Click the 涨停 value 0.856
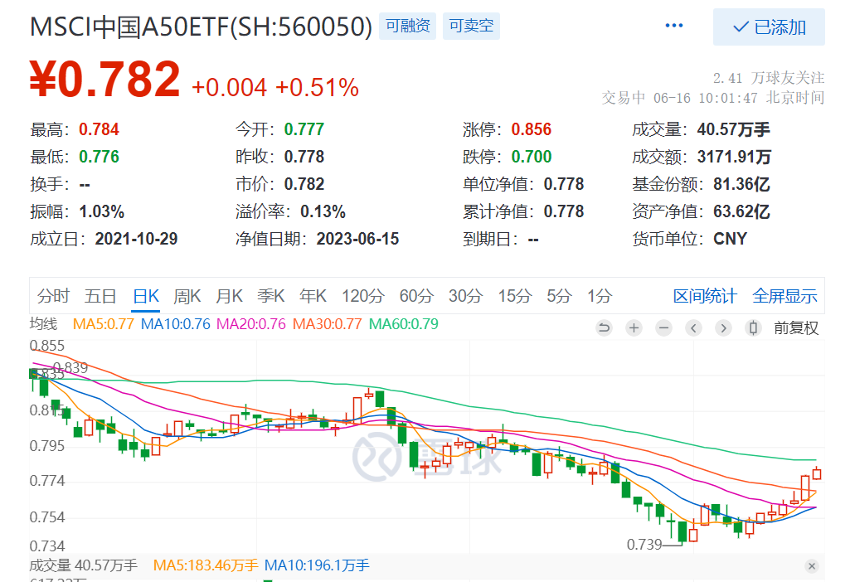Image resolution: width=850 pixels, height=582 pixels. (532, 129)
